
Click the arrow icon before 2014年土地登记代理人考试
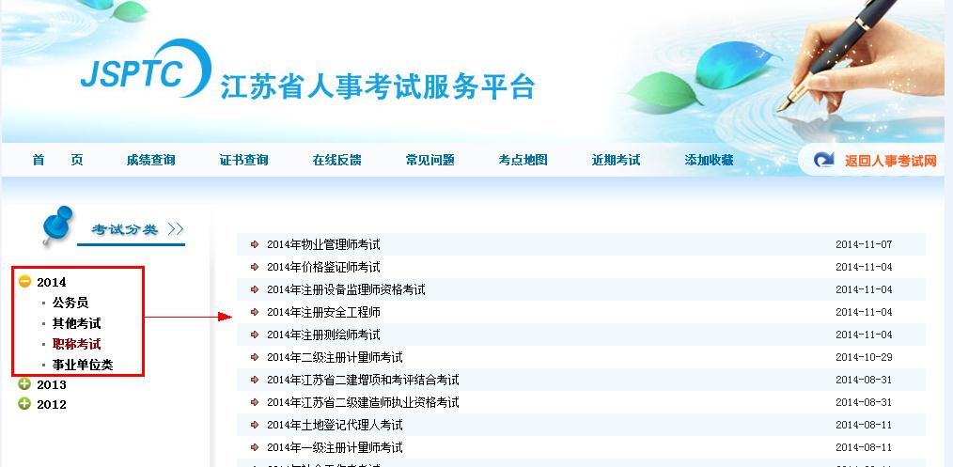coord(255,425)
